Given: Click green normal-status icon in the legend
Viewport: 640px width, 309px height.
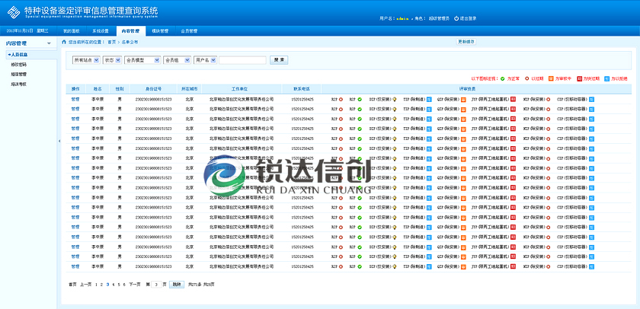Looking at the screenshot, I should point(503,78).
